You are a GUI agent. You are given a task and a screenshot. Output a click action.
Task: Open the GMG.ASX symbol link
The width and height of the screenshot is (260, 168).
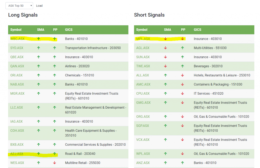143,103
